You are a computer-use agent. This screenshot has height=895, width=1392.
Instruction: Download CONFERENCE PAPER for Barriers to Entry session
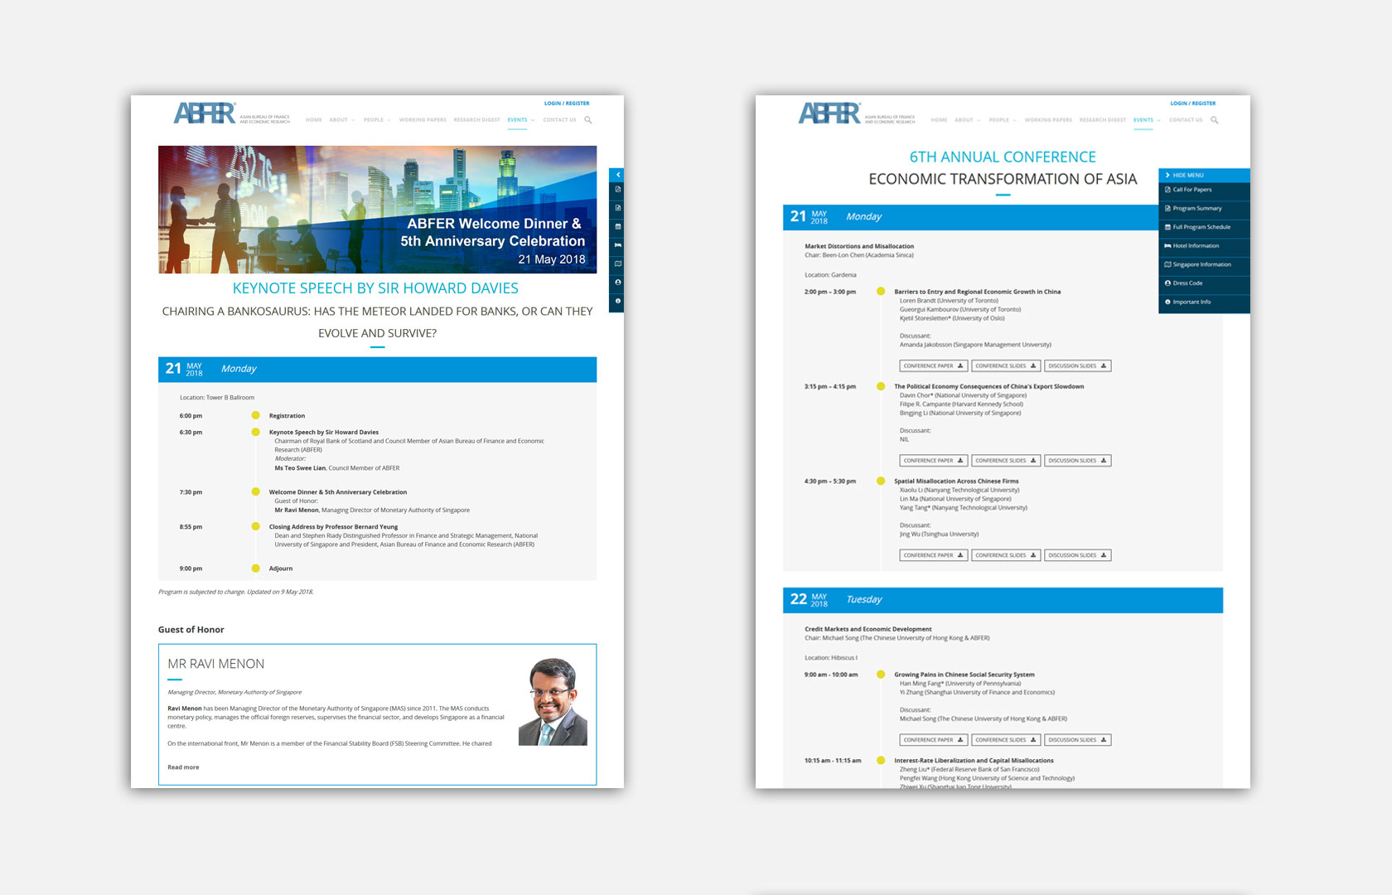[x=933, y=365]
